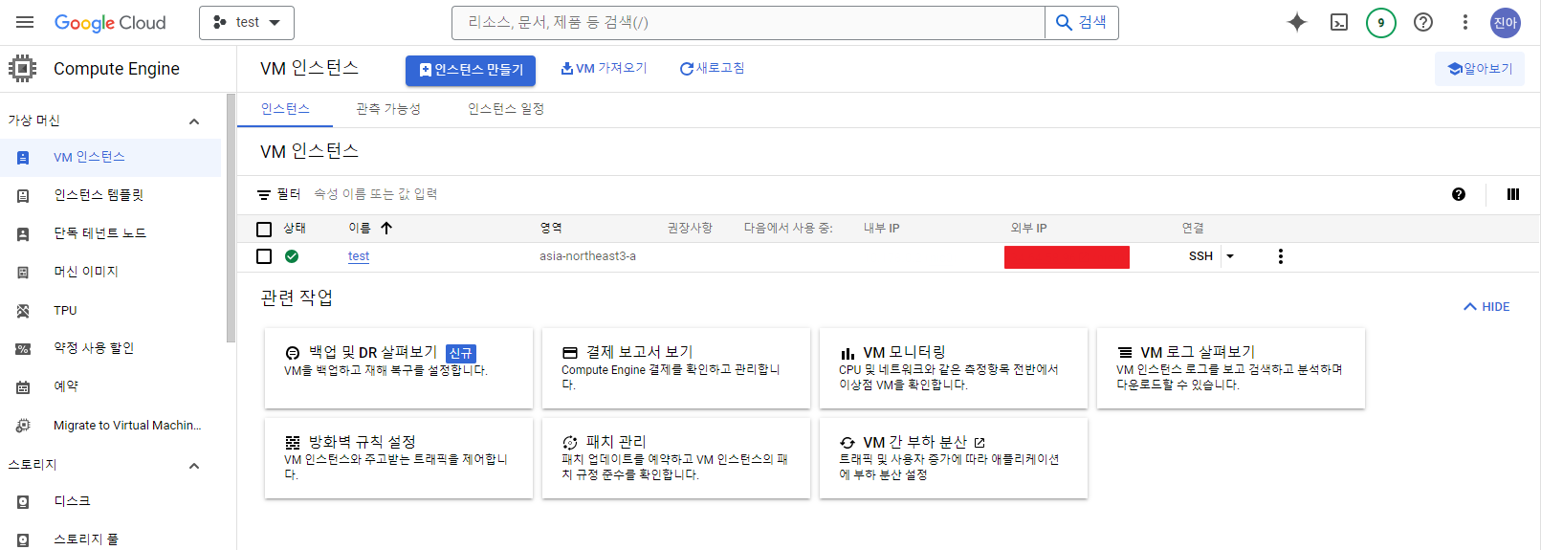Open the Gemini AI sparkle icon

tap(1297, 22)
